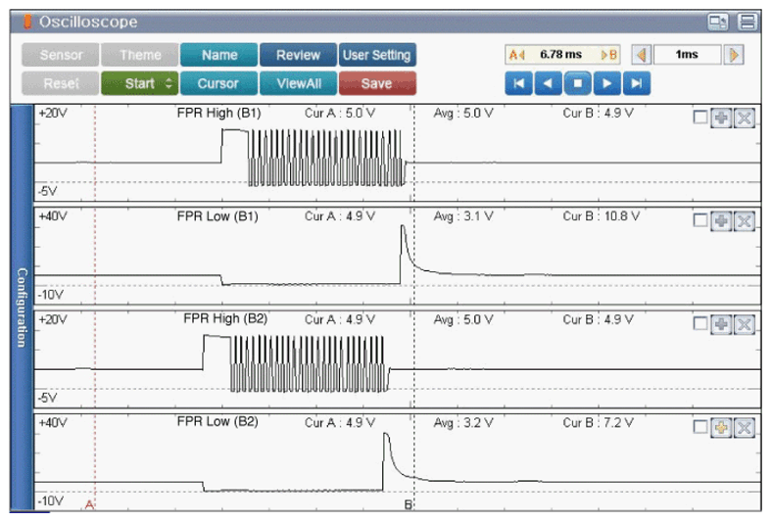Expand the FPR High (B2) channel plus icon

[x=721, y=324]
